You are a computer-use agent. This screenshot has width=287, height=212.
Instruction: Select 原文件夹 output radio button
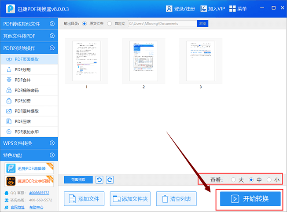85,24
